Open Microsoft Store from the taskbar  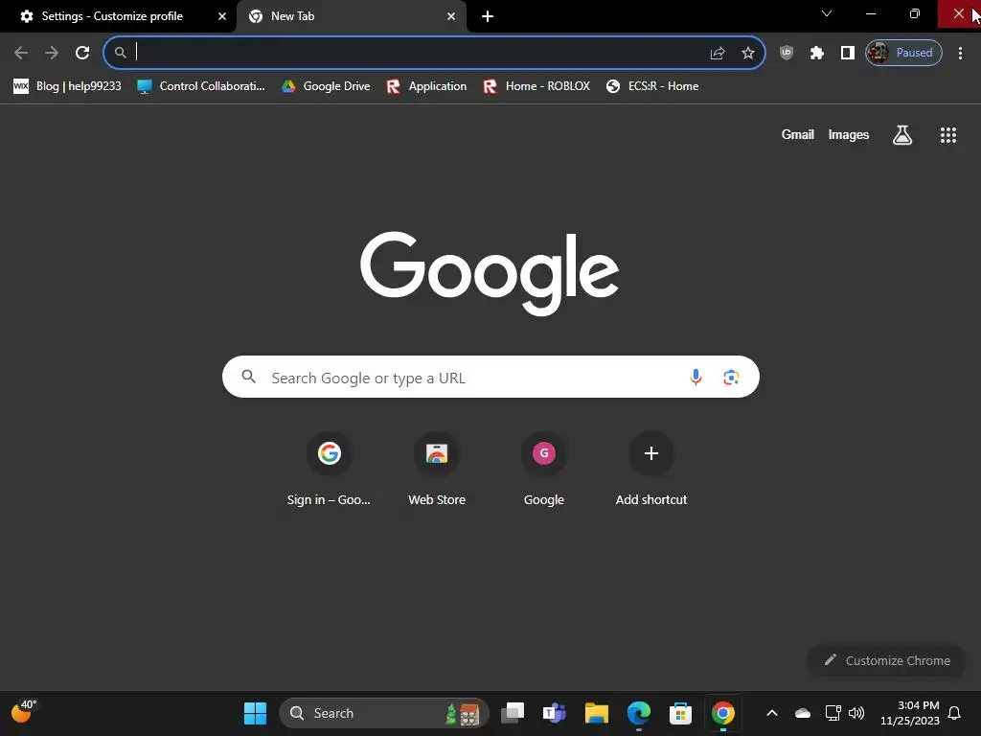click(680, 713)
